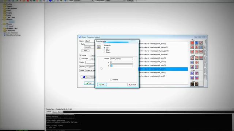Viewport: 234px width, 131px height.
Task: Switch to the Compile output tab
Action: click(48, 112)
